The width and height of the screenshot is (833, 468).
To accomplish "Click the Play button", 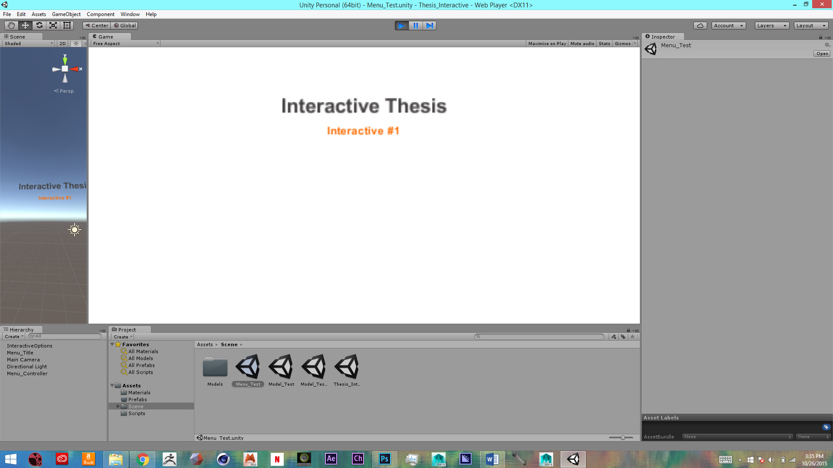I will point(402,26).
